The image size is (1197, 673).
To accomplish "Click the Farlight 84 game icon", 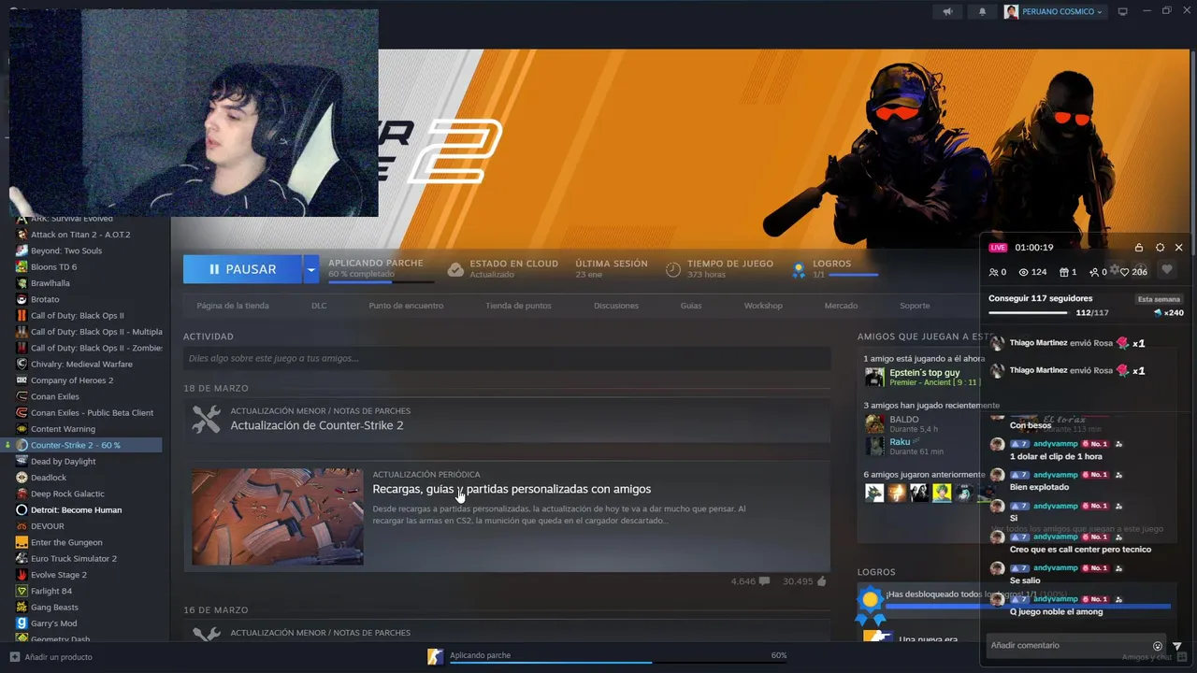I will pyautogui.click(x=22, y=591).
